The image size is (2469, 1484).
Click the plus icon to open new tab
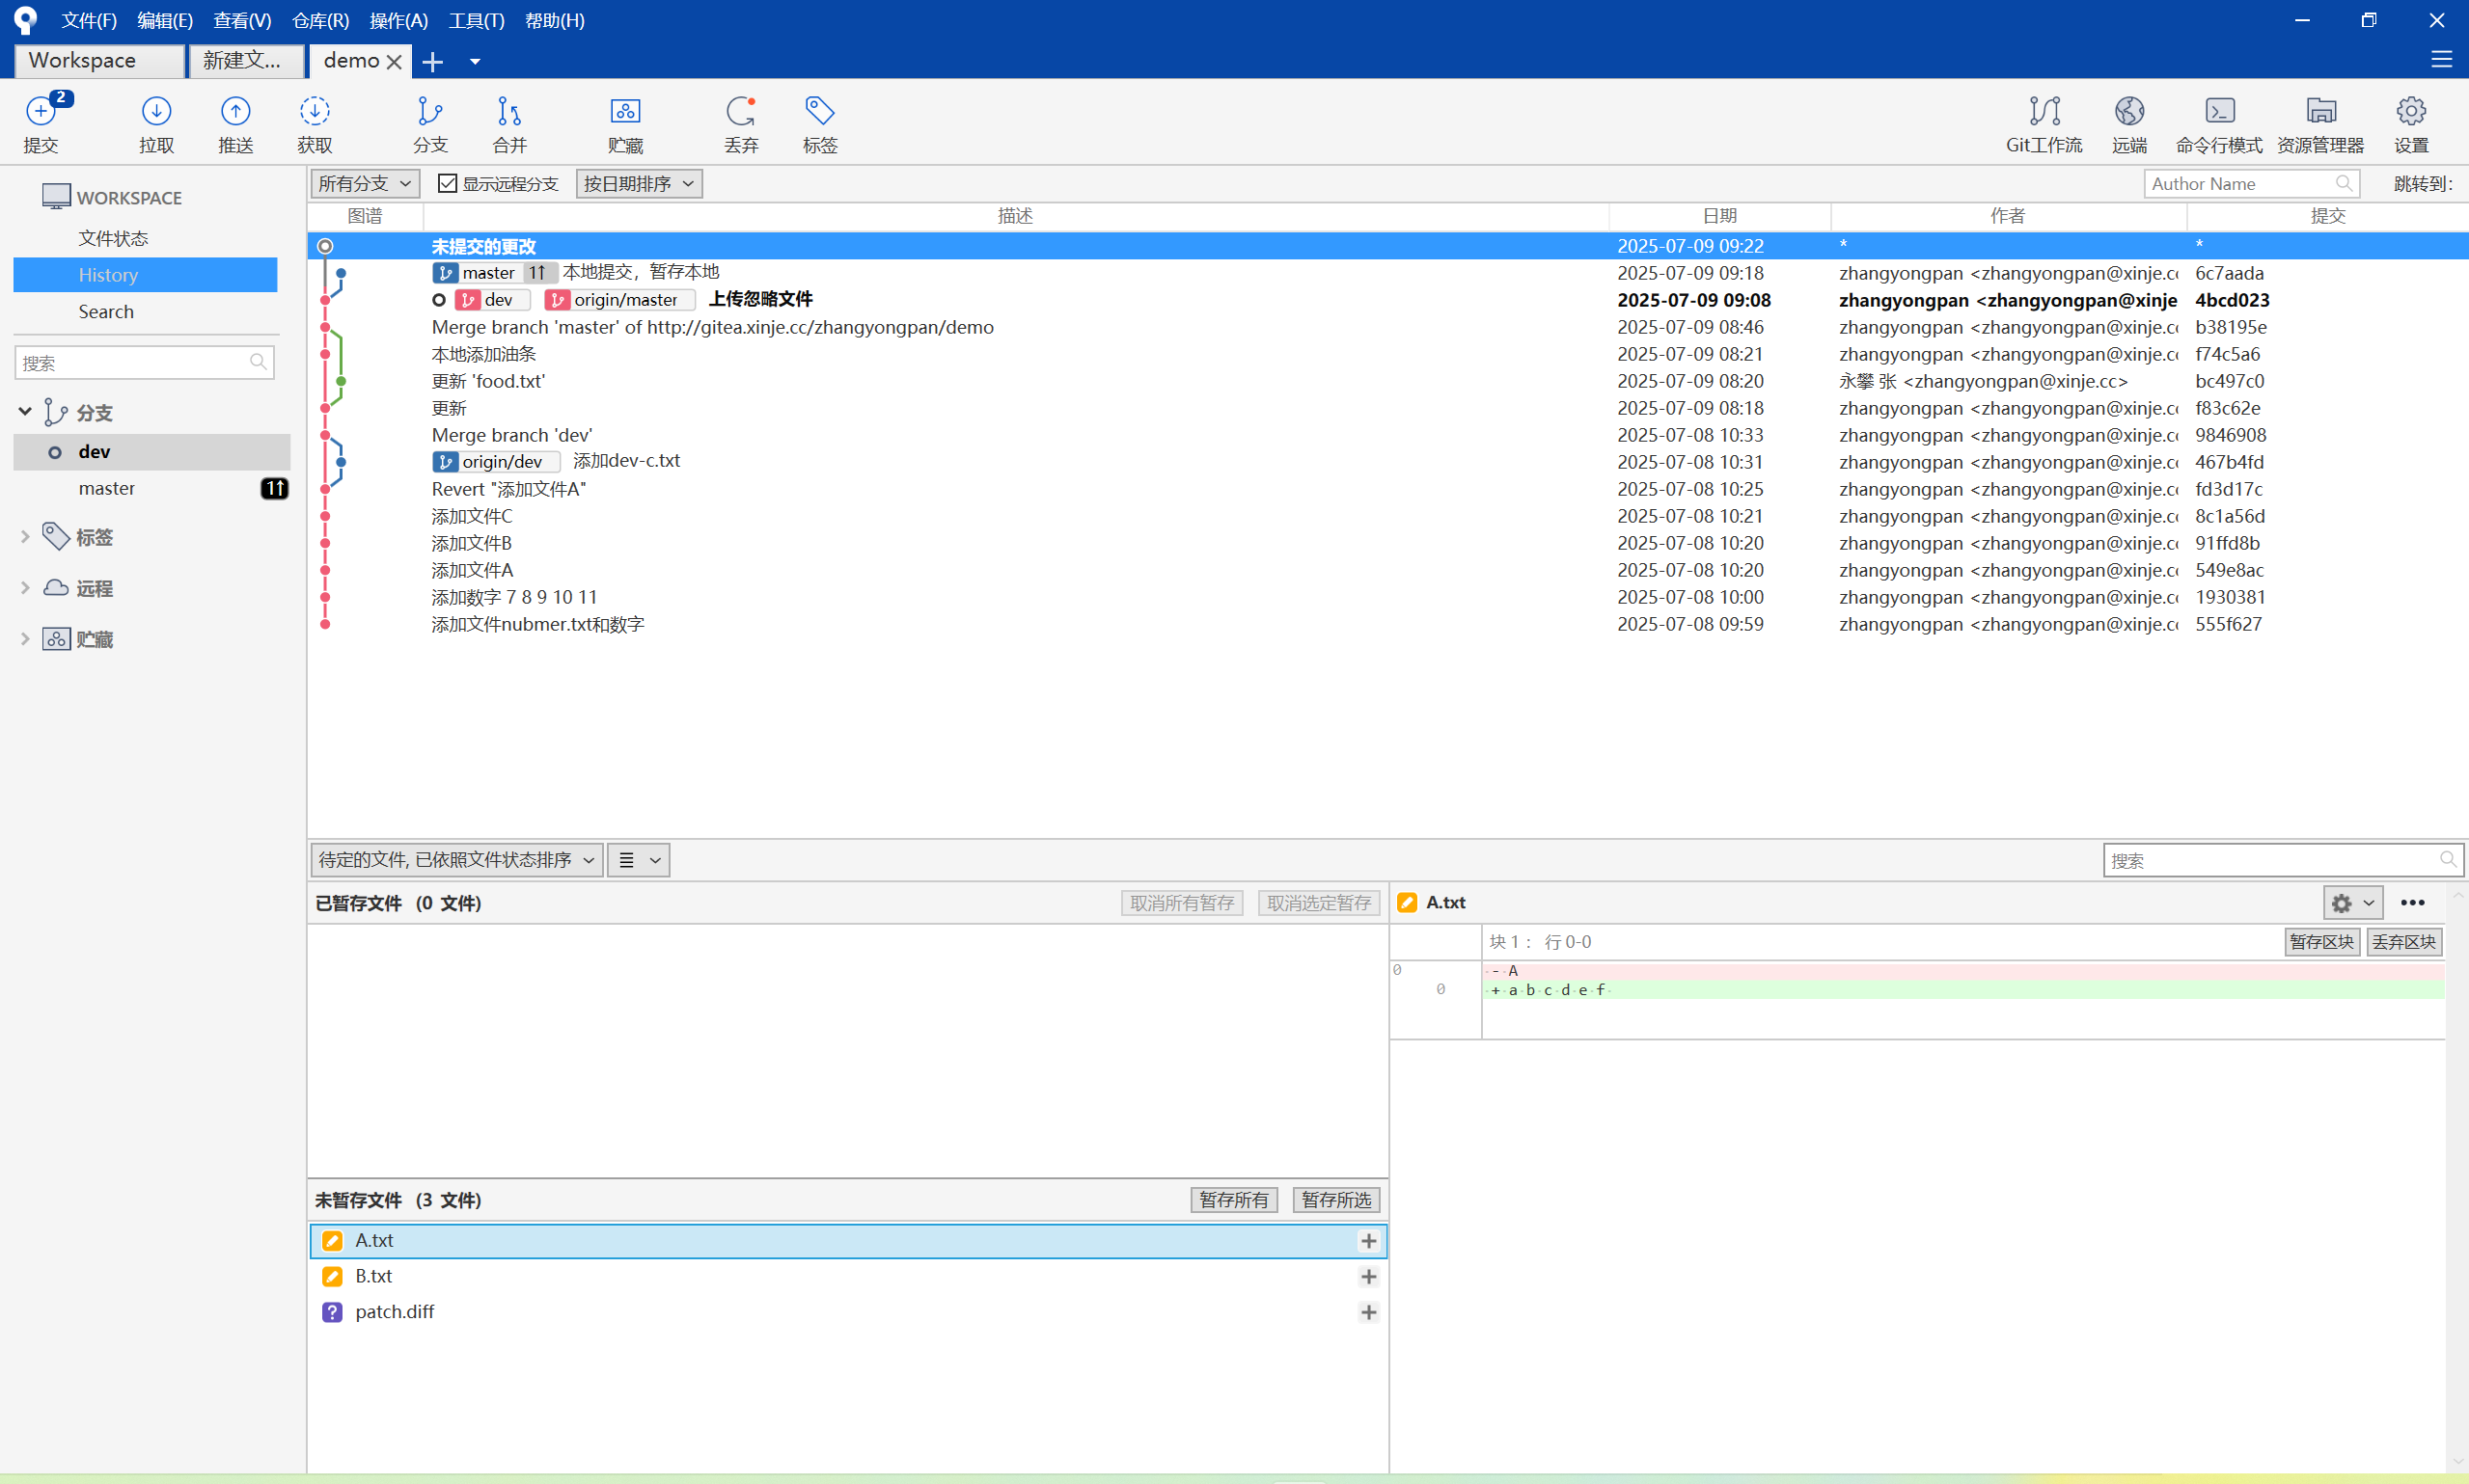point(432,62)
